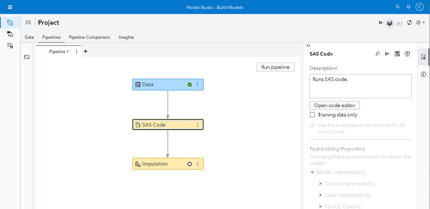Add a new pipeline with the plus icon
This screenshot has width=430, height=209.
(x=85, y=51)
